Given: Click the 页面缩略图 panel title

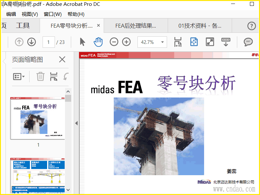Looking at the screenshot, I should tap(27, 59).
